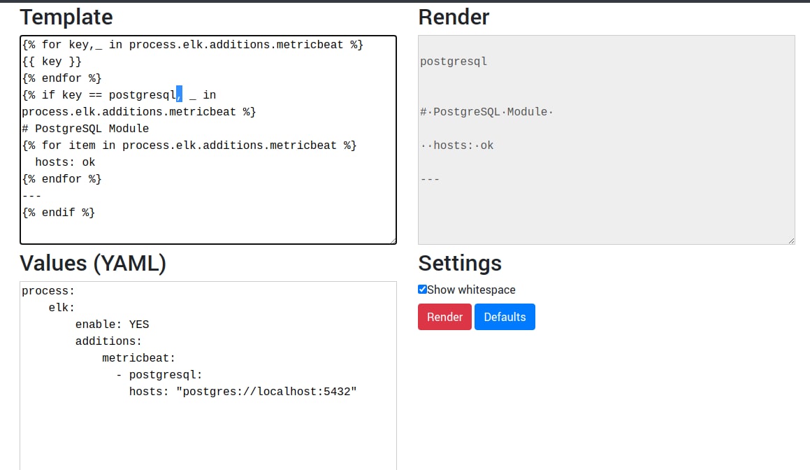Click the '{{ key }}' line in Template

[52, 62]
